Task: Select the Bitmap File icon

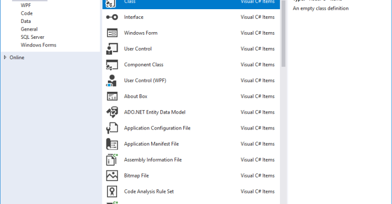Action: pyautogui.click(x=112, y=176)
